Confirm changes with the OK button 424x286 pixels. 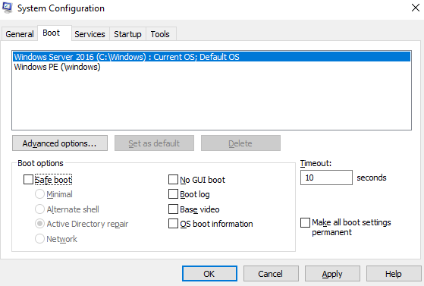click(x=209, y=274)
